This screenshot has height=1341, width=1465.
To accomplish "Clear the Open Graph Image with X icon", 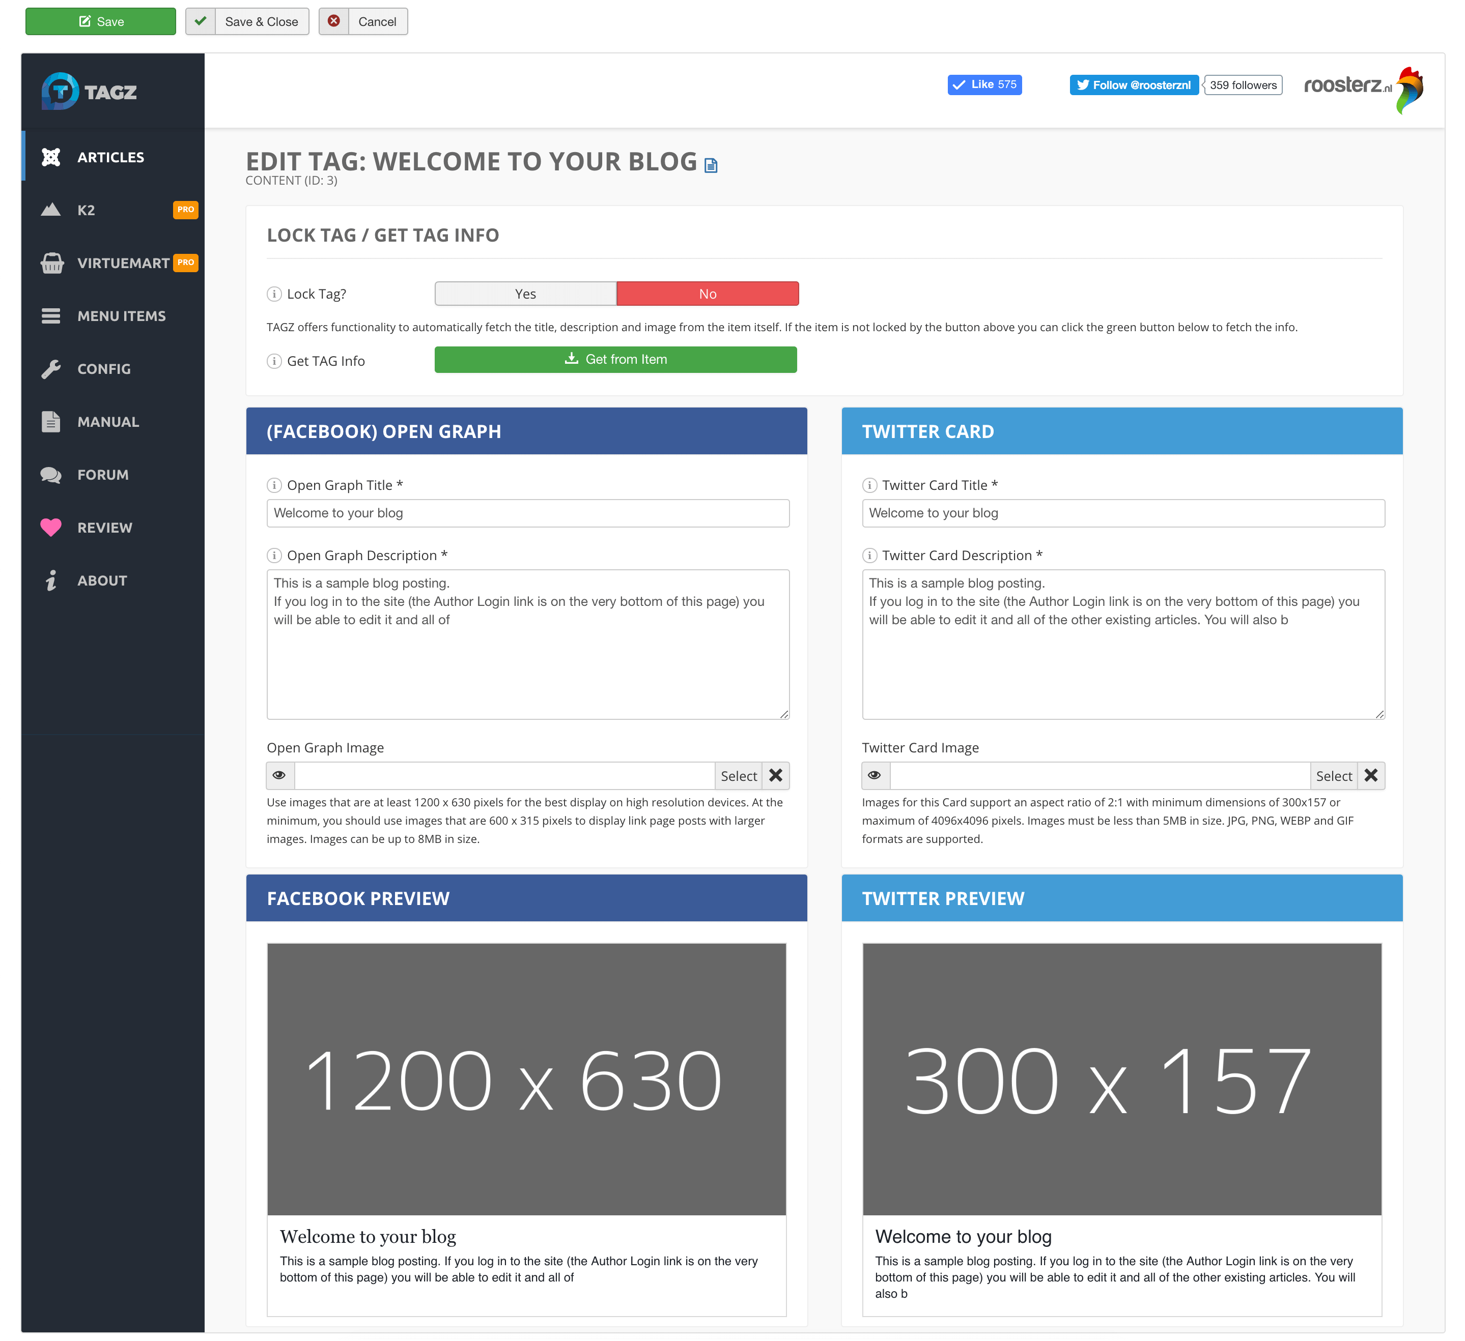I will click(x=775, y=776).
